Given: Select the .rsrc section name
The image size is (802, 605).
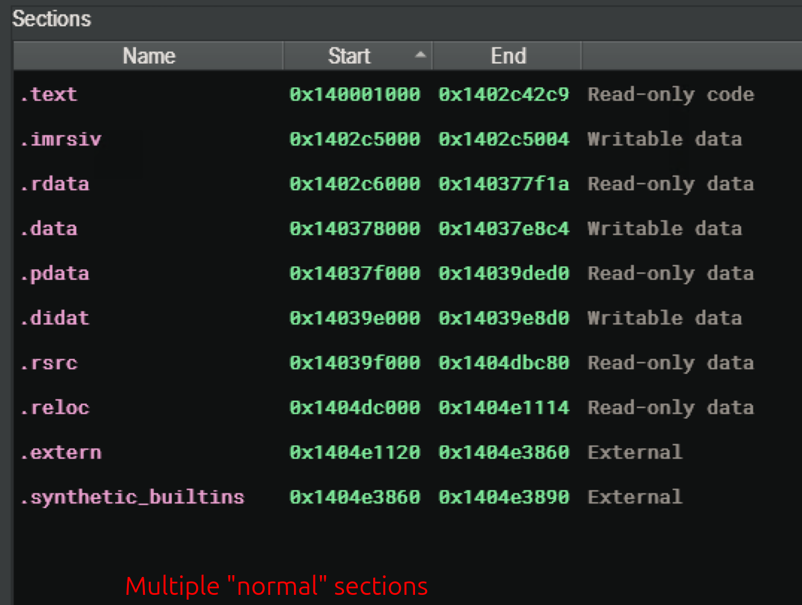Looking at the screenshot, I should [x=49, y=363].
